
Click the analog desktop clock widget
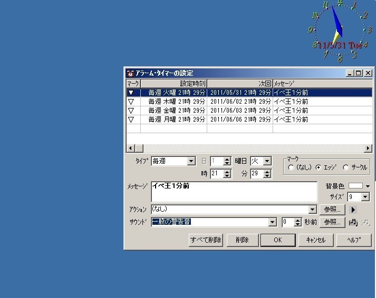point(339,31)
